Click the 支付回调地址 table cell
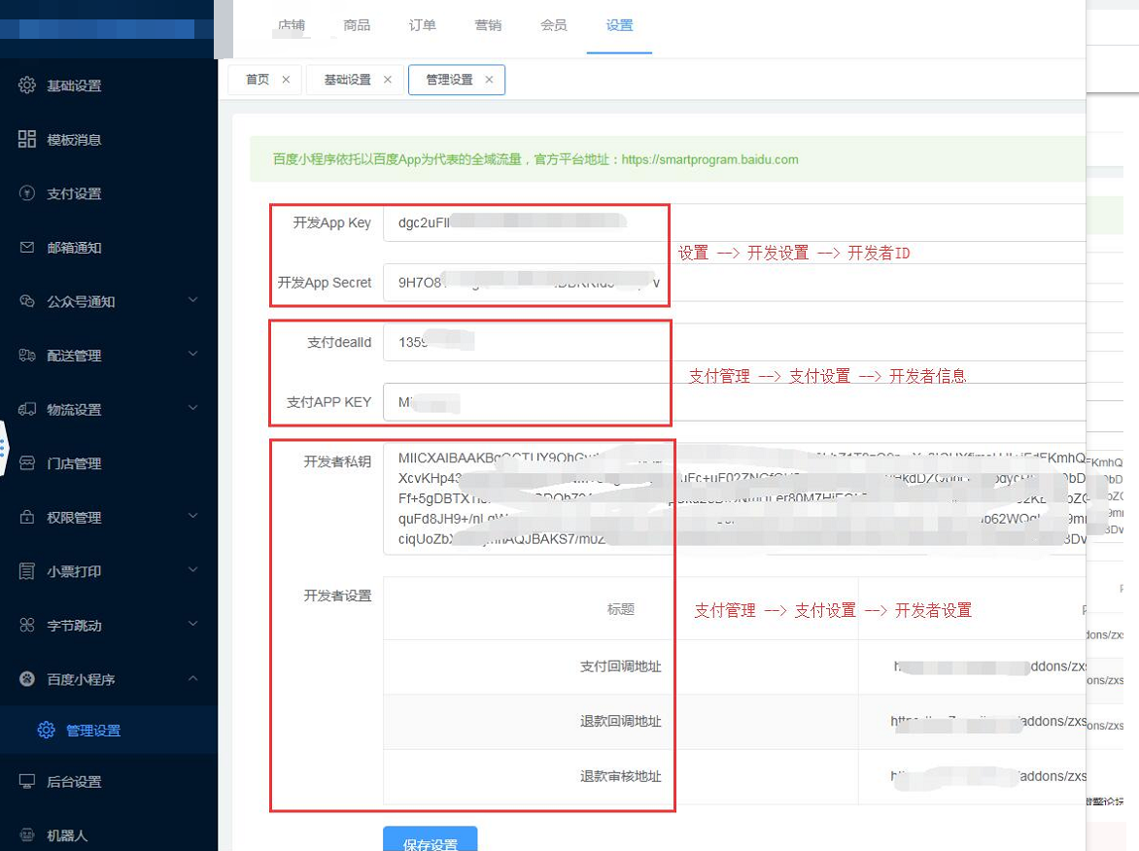Viewport: 1139px width, 851px height. coord(620,666)
